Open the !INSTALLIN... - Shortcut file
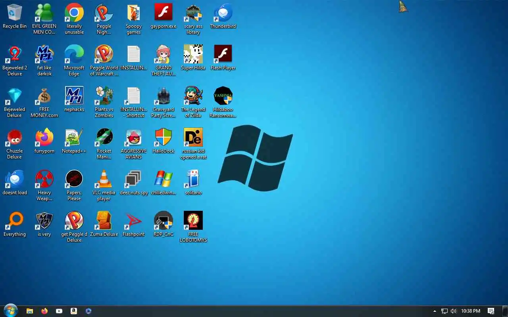The image size is (508, 317). click(x=134, y=103)
